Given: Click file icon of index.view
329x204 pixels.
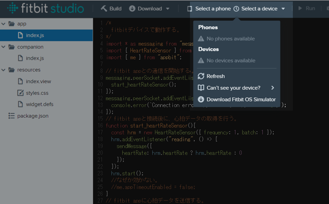Looking at the screenshot, I should point(20,81).
